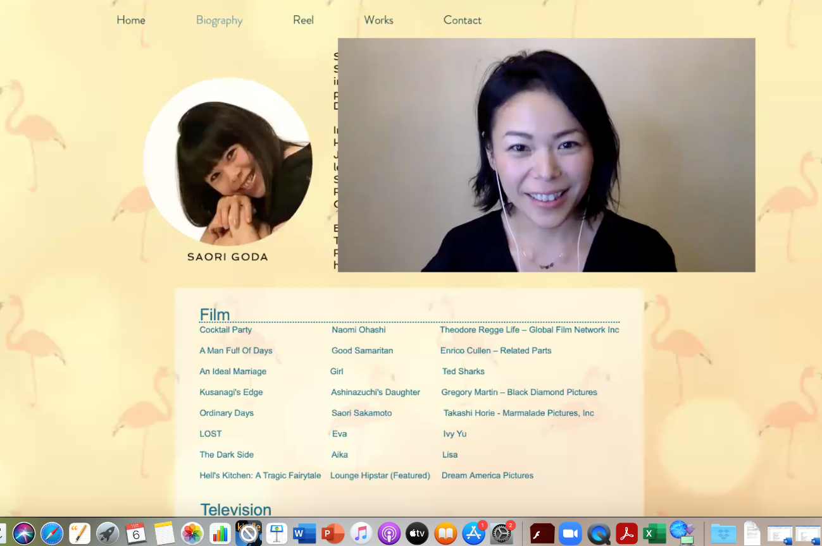
Task: Open the Calendar app in Dock
Action: click(x=135, y=533)
